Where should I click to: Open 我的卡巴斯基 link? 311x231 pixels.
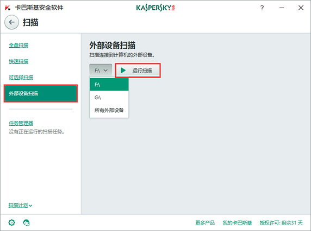coord(237,223)
